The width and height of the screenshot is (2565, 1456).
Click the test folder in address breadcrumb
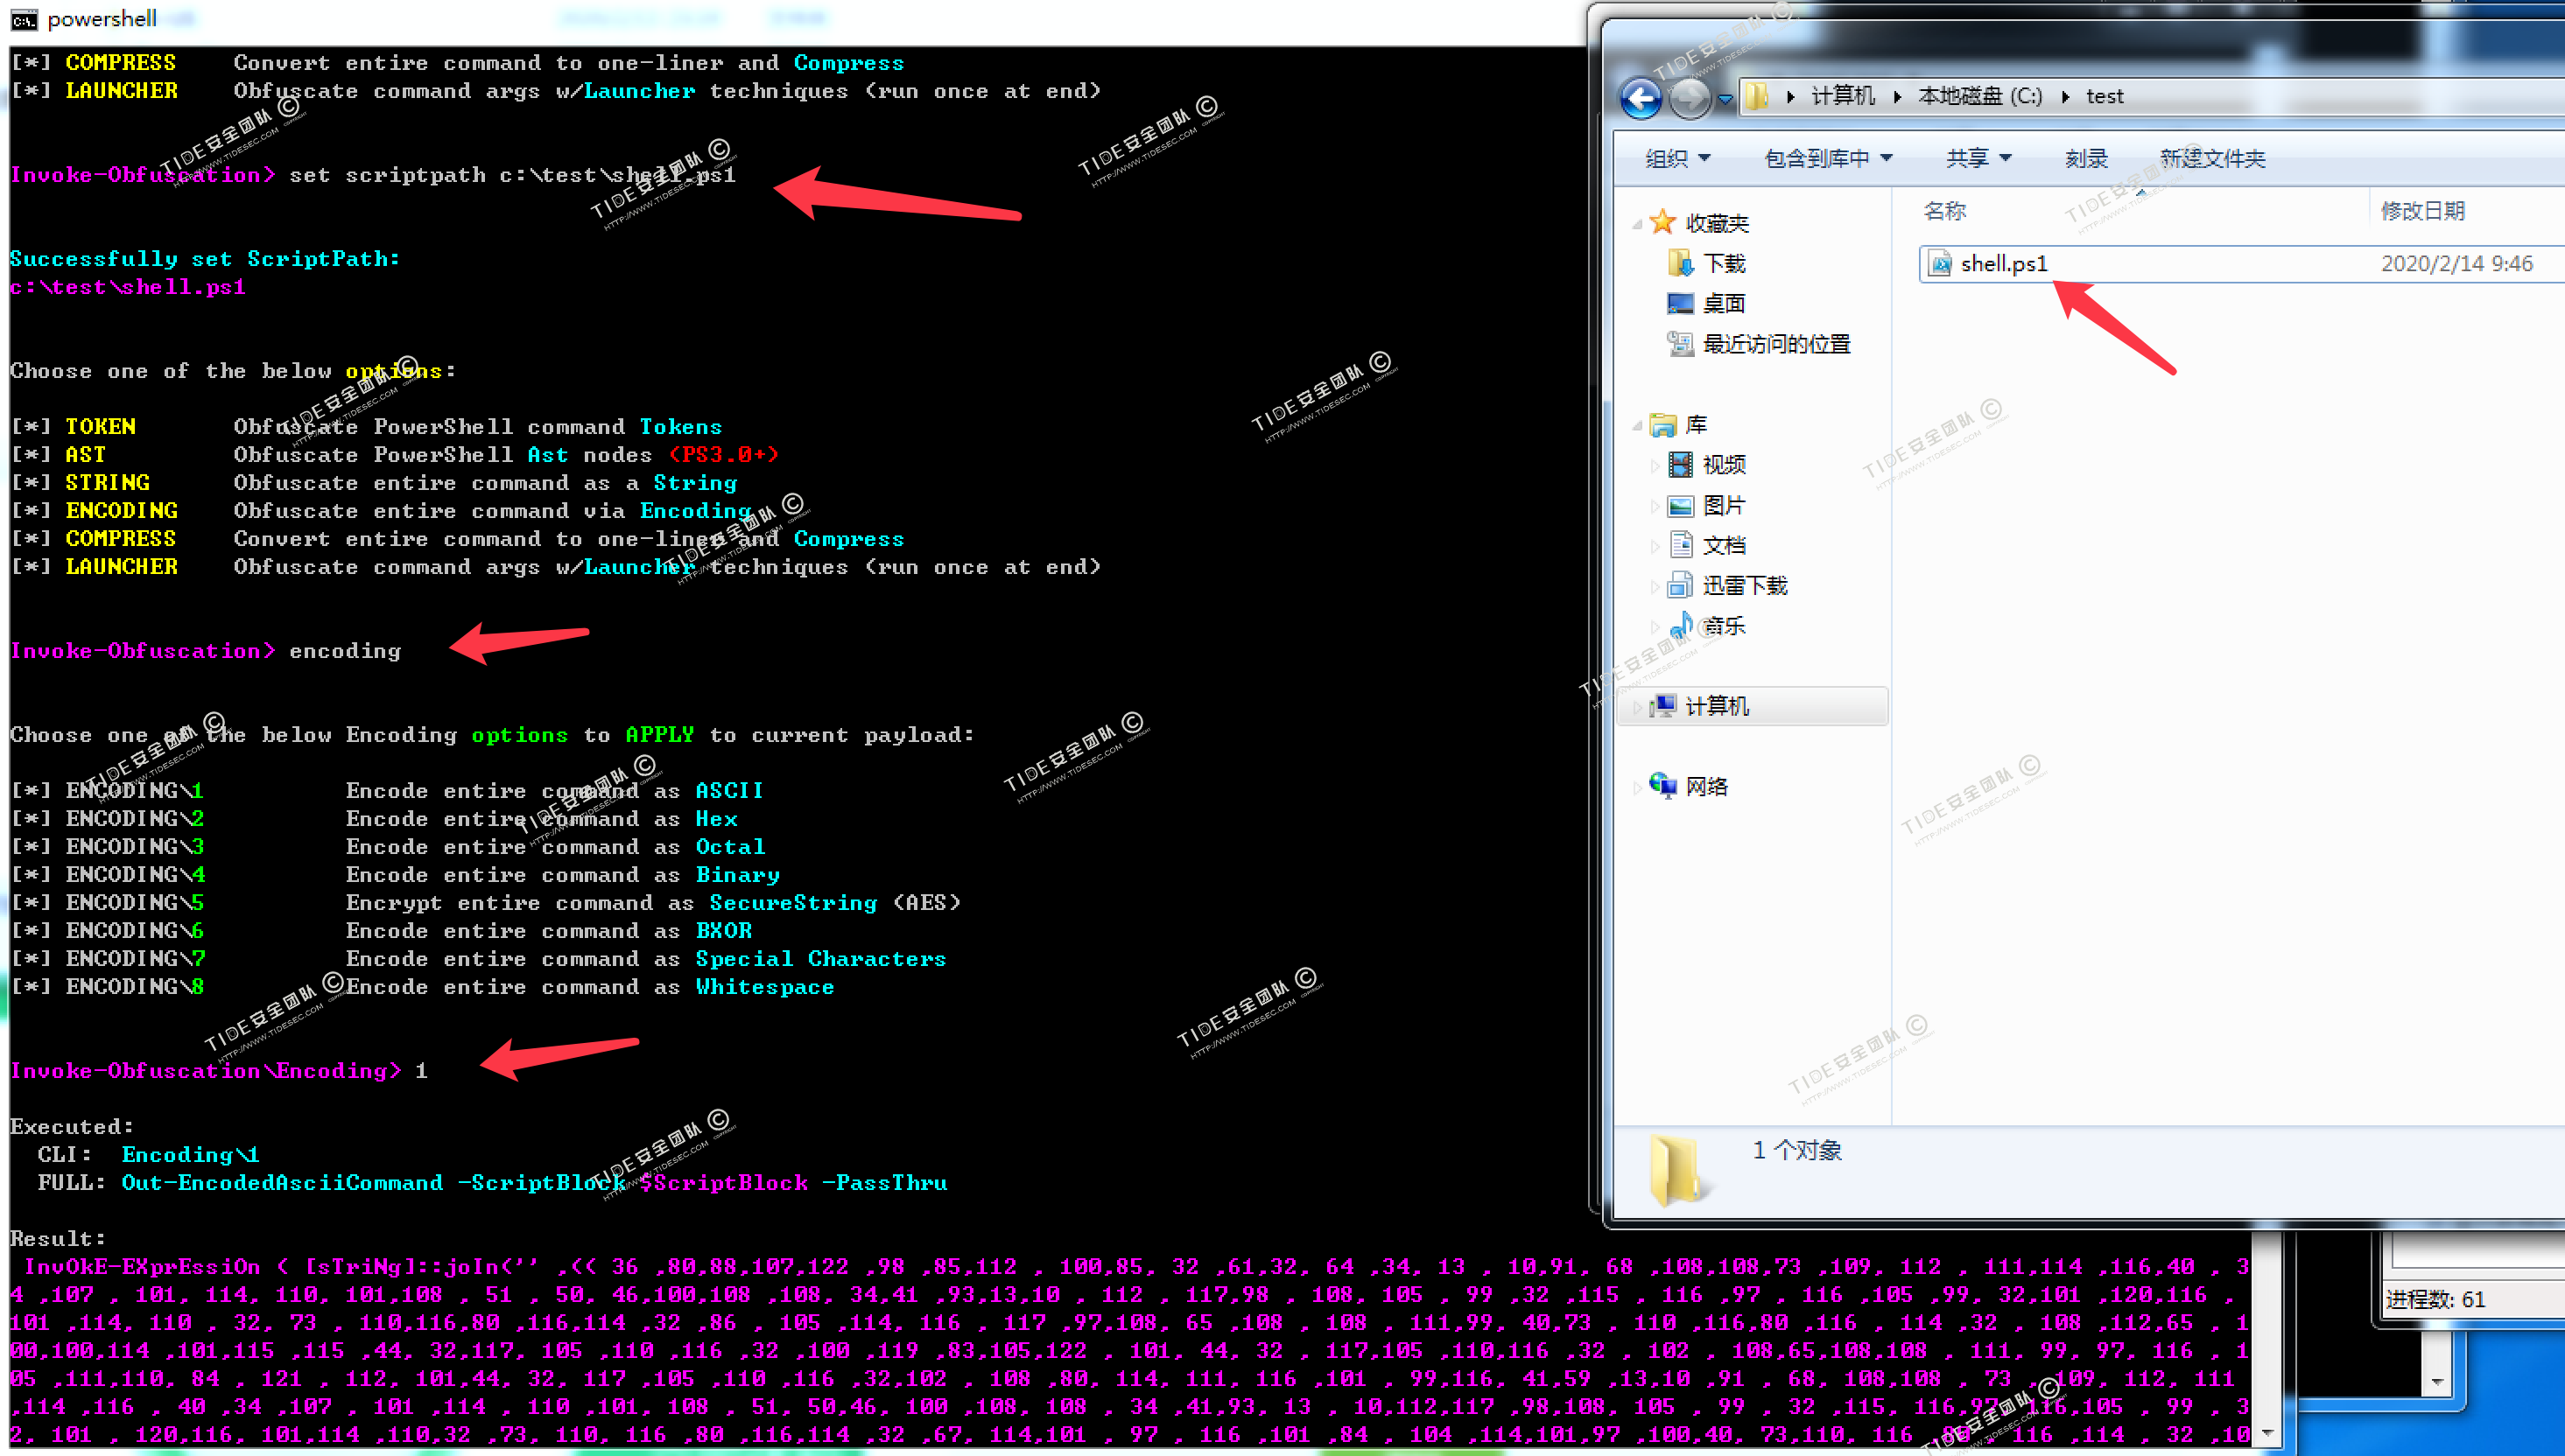(x=2104, y=96)
